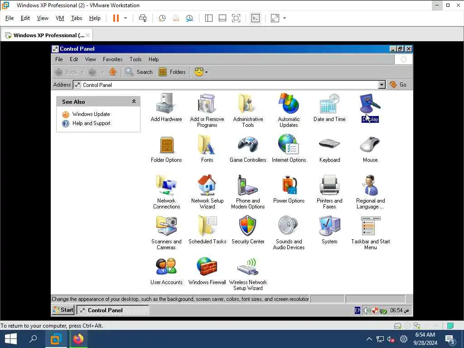The width and height of the screenshot is (464, 348).
Task: Pause the virtual machine in VMware
Action: point(116,18)
